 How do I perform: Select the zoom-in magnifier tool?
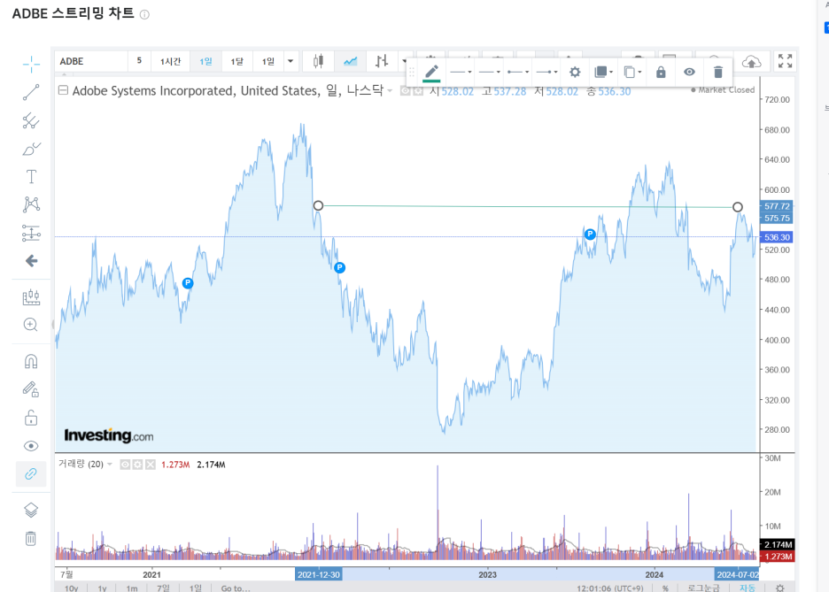coord(31,325)
